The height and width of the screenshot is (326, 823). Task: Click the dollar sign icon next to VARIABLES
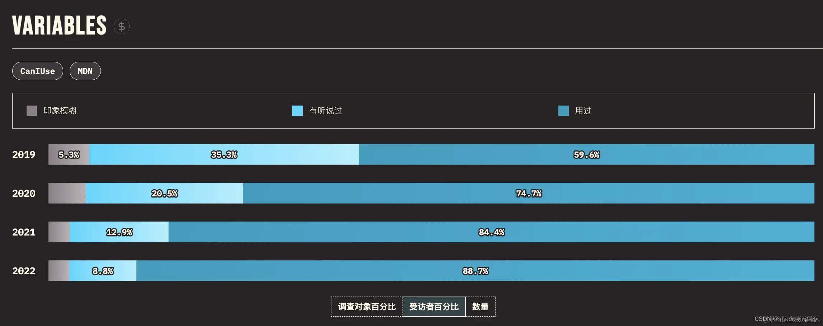(122, 26)
